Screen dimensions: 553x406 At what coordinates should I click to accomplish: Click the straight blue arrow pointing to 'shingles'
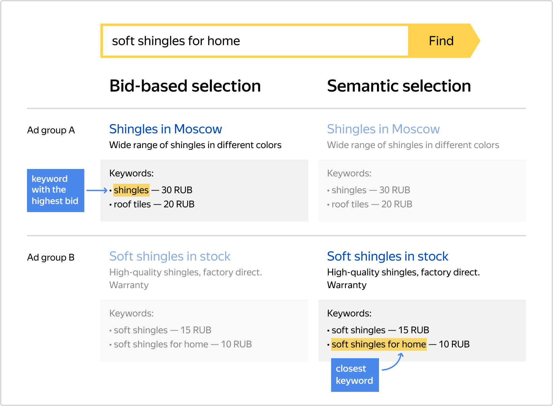97,191
